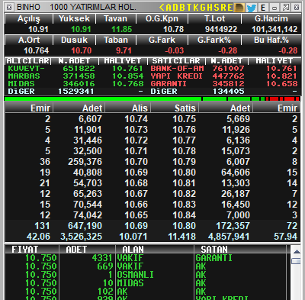The width and height of the screenshot is (305, 300).
Task: Select the MARBAS buyer row
Action: [76, 76]
